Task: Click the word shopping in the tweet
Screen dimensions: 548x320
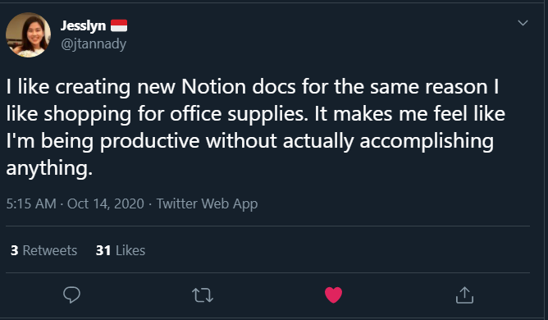Action: click(88, 114)
